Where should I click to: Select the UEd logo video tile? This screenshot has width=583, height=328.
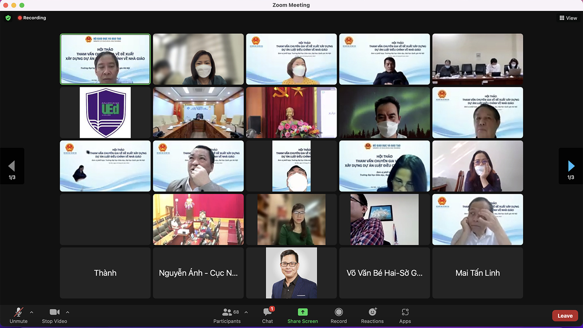pyautogui.click(x=105, y=113)
